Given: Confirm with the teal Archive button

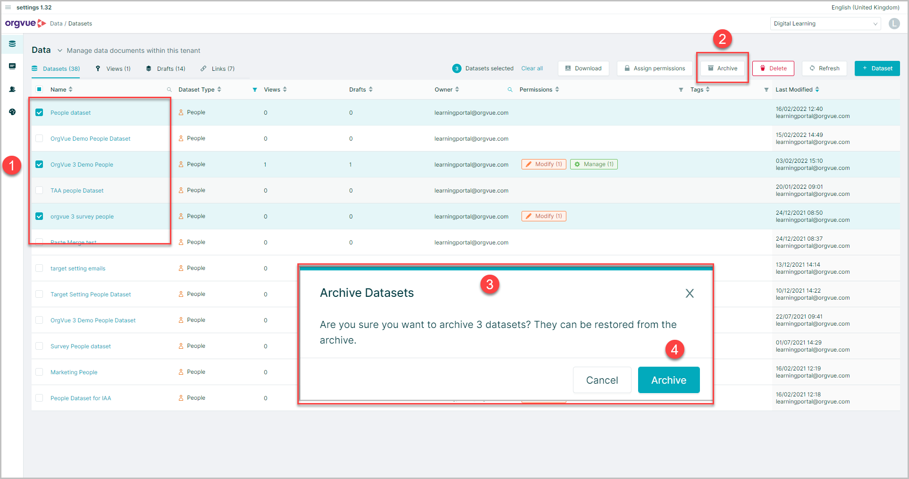Looking at the screenshot, I should [x=669, y=380].
